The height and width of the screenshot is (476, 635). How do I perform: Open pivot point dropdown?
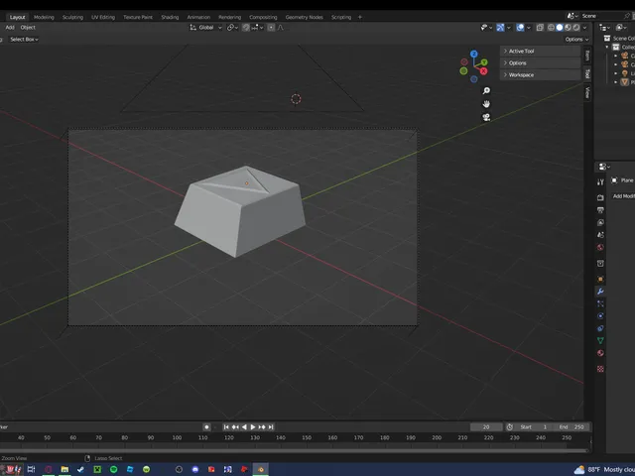[232, 28]
